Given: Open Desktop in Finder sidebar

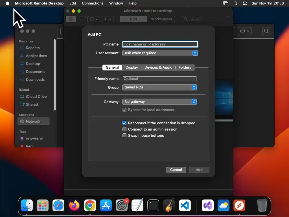Looking at the screenshot, I should click(x=33, y=64).
